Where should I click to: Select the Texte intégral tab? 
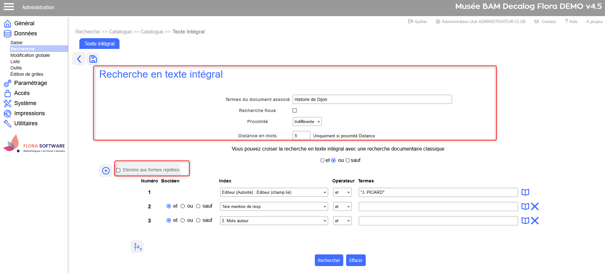click(x=99, y=44)
